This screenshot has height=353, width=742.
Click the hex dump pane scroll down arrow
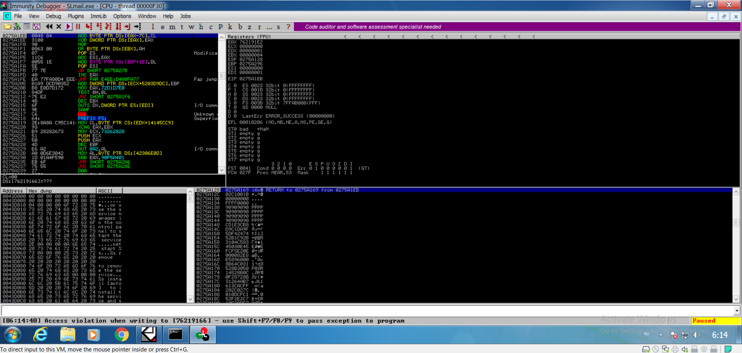190,299
